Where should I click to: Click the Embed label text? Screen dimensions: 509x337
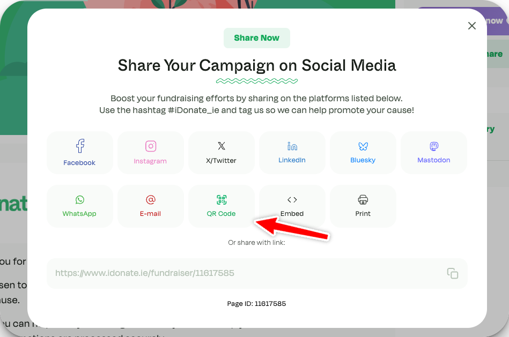click(292, 214)
